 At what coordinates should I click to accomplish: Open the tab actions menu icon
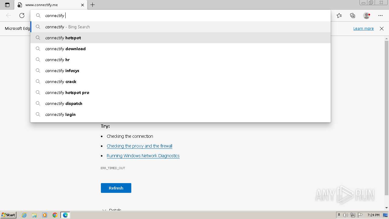tap(7, 5)
